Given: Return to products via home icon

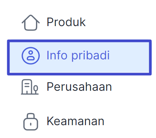Looking at the screenshot, I should pos(31,23).
